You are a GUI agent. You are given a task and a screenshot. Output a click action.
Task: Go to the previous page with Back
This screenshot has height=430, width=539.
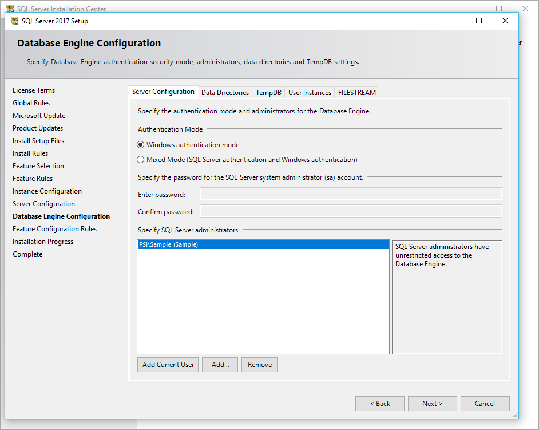point(380,404)
